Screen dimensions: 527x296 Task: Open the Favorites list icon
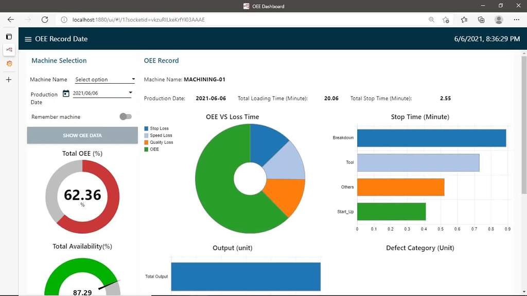coord(464,20)
